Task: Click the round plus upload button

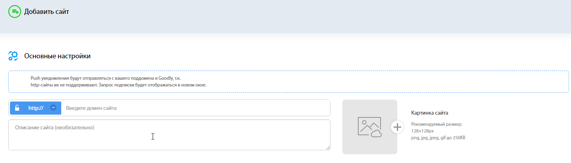Action: point(397,127)
